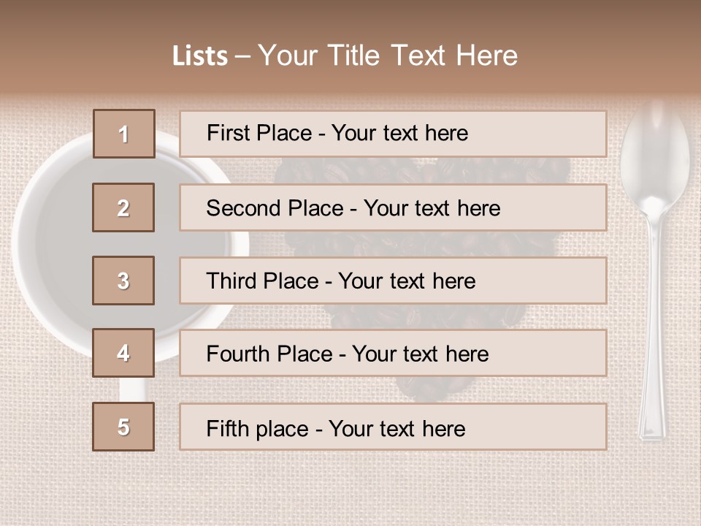Click the coffee bean heart between boxes
Viewport: 701px width, 526px height.
point(421,244)
